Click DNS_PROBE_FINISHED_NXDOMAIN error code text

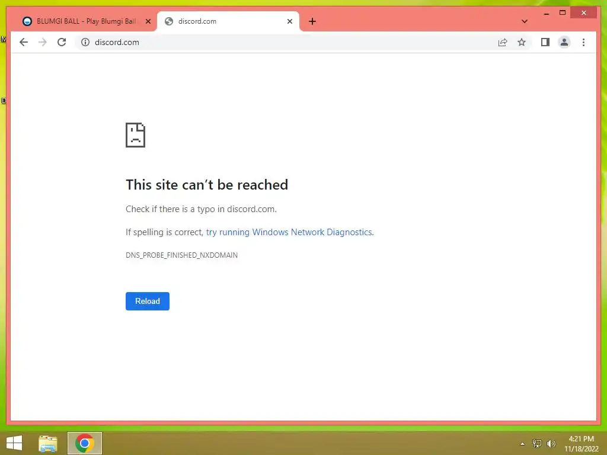click(x=181, y=255)
